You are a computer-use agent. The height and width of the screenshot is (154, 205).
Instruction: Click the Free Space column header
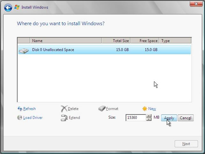[145, 41]
